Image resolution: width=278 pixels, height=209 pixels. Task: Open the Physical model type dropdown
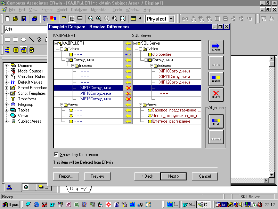click(171, 19)
